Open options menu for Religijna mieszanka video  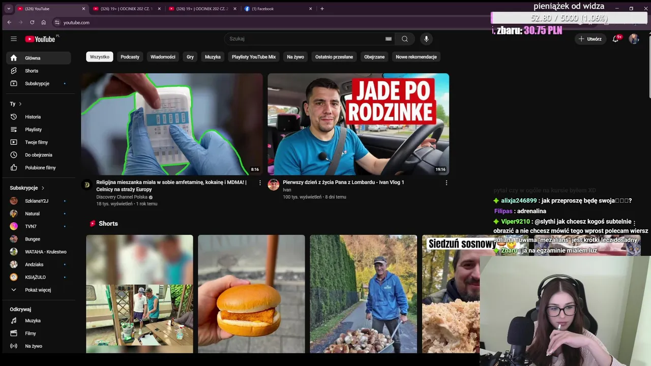[260, 182]
